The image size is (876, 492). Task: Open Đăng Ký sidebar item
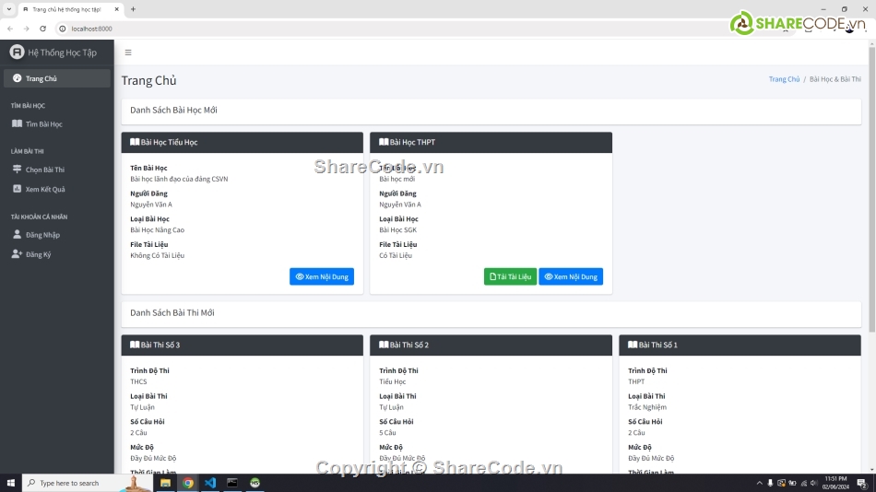tap(57, 254)
